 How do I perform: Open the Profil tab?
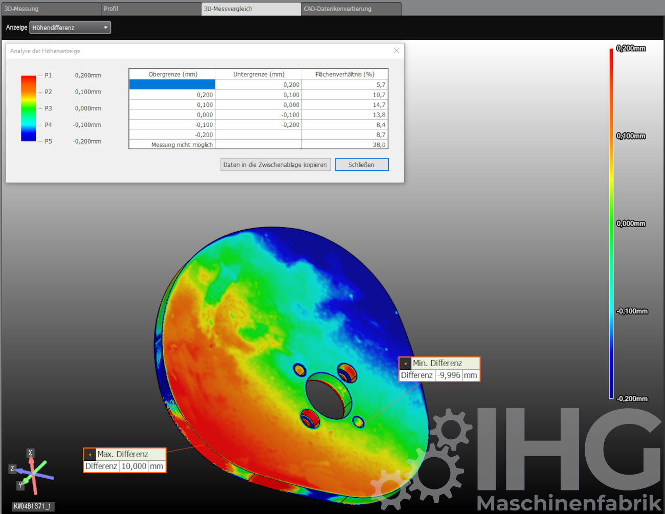click(150, 9)
